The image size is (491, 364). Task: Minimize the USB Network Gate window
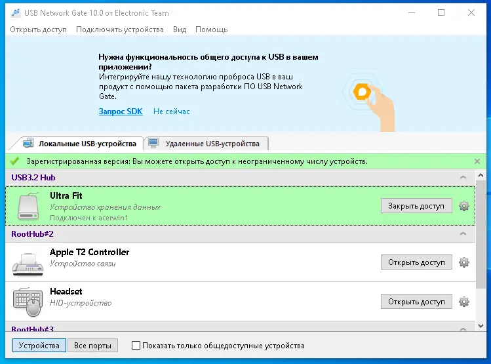[x=412, y=12]
